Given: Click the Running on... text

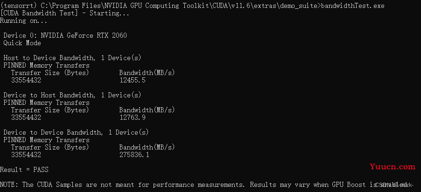Looking at the screenshot, I should pos(24,21).
